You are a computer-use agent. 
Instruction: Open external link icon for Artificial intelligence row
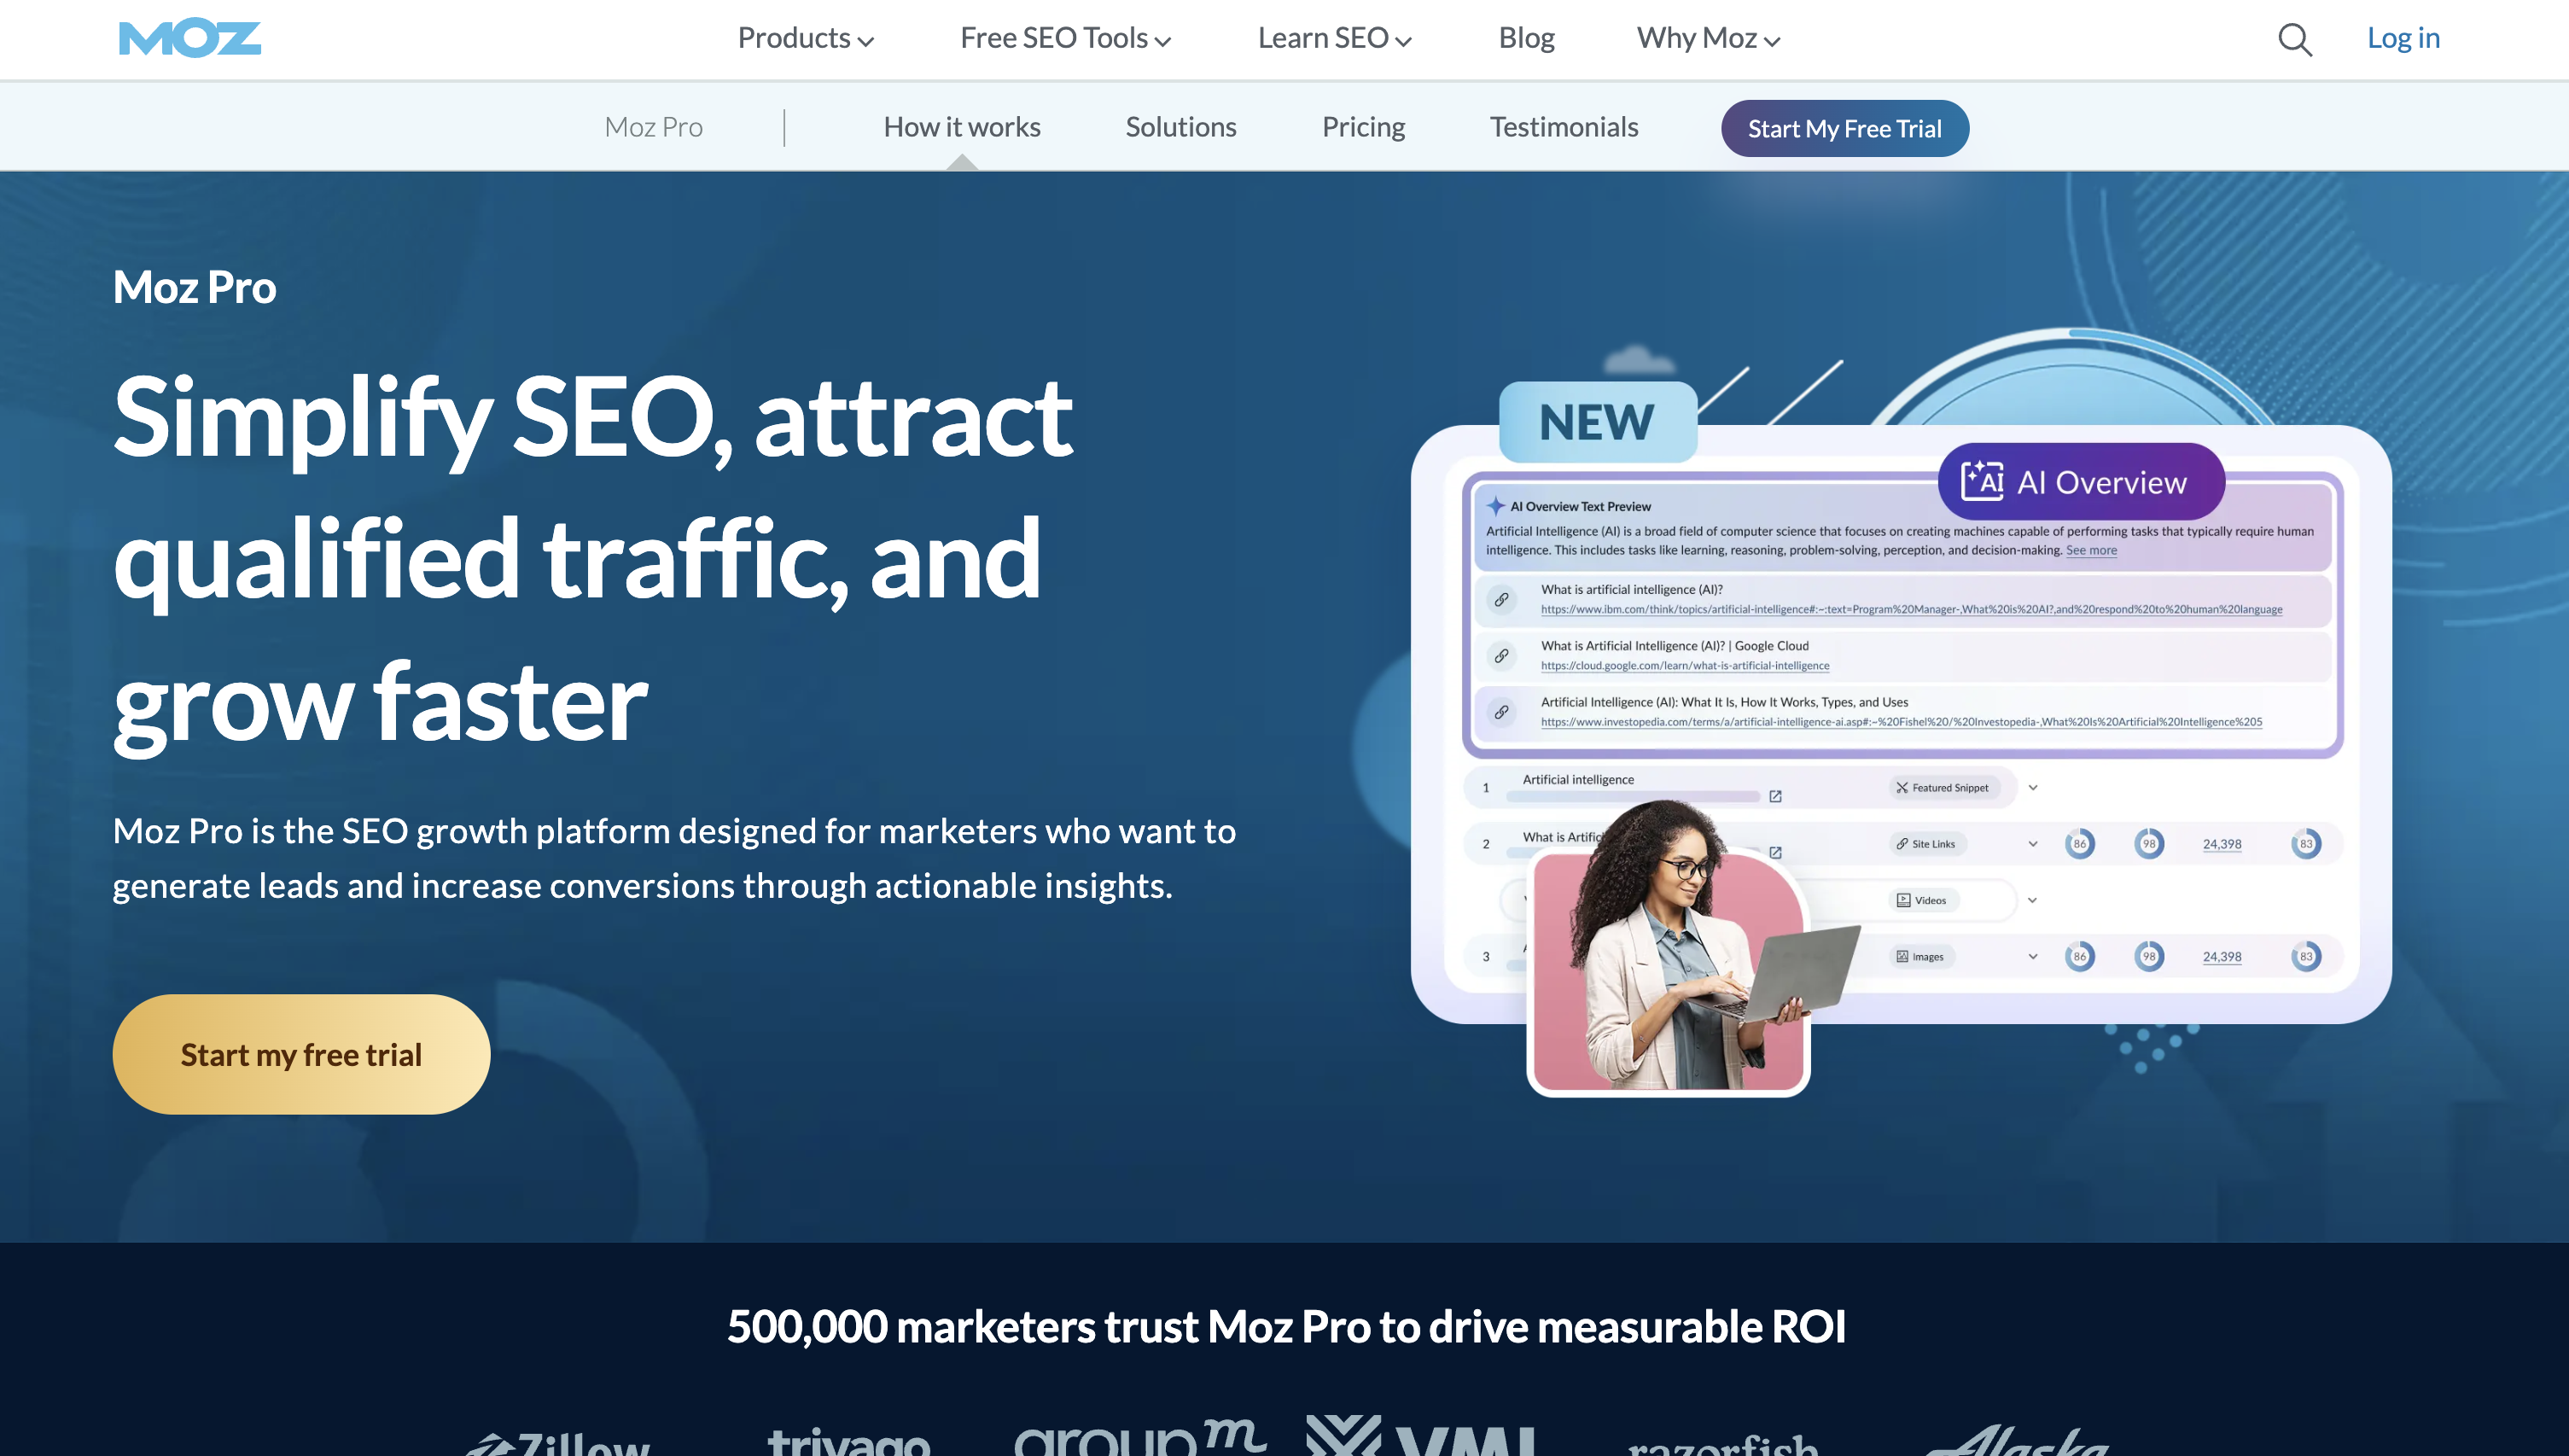coord(1775,796)
